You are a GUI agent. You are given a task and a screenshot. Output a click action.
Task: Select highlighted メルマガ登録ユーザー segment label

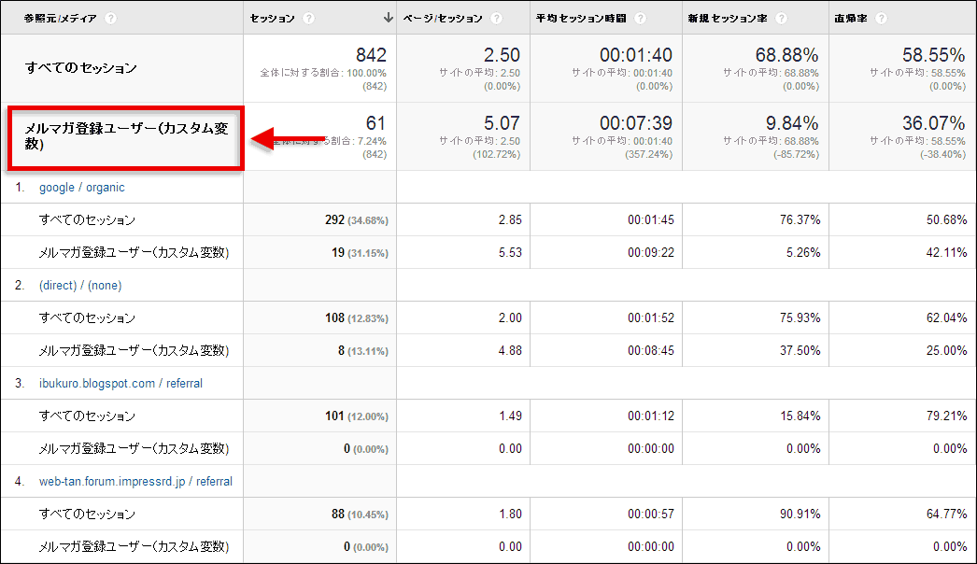[x=126, y=137]
